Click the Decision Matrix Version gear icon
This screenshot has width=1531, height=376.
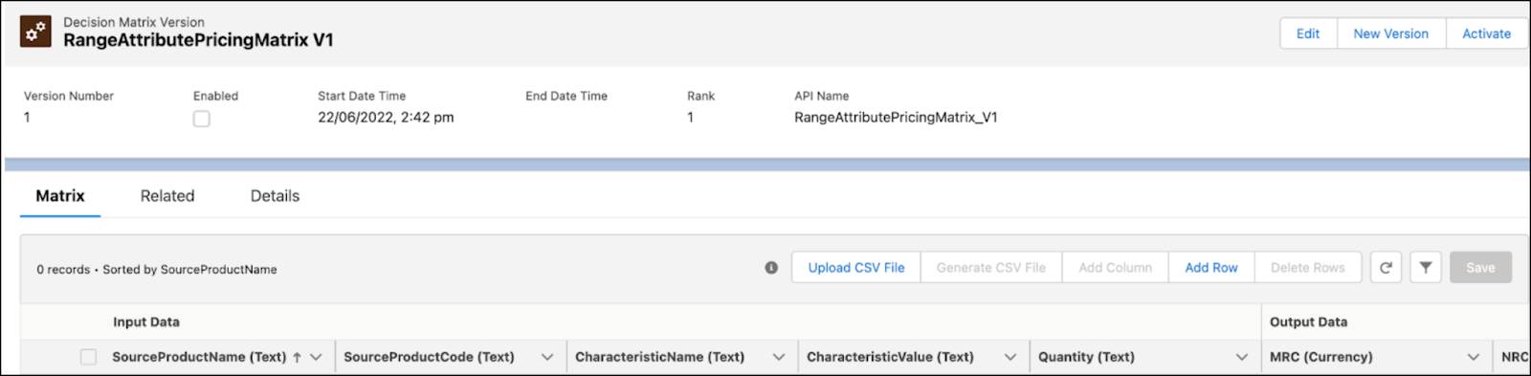click(35, 32)
